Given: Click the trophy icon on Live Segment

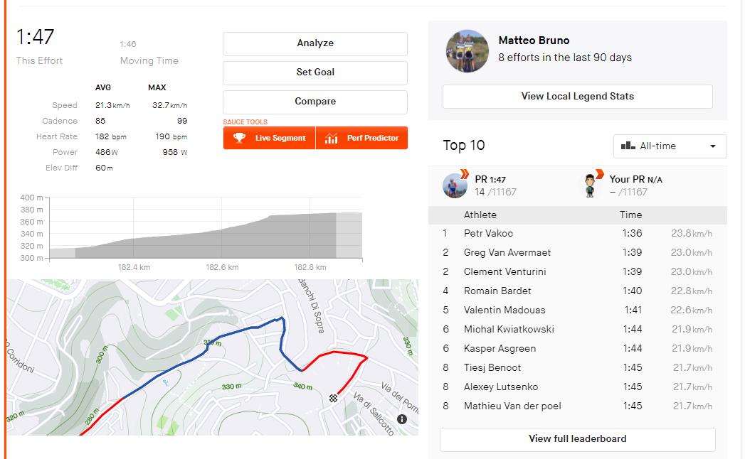Looking at the screenshot, I should [240, 138].
